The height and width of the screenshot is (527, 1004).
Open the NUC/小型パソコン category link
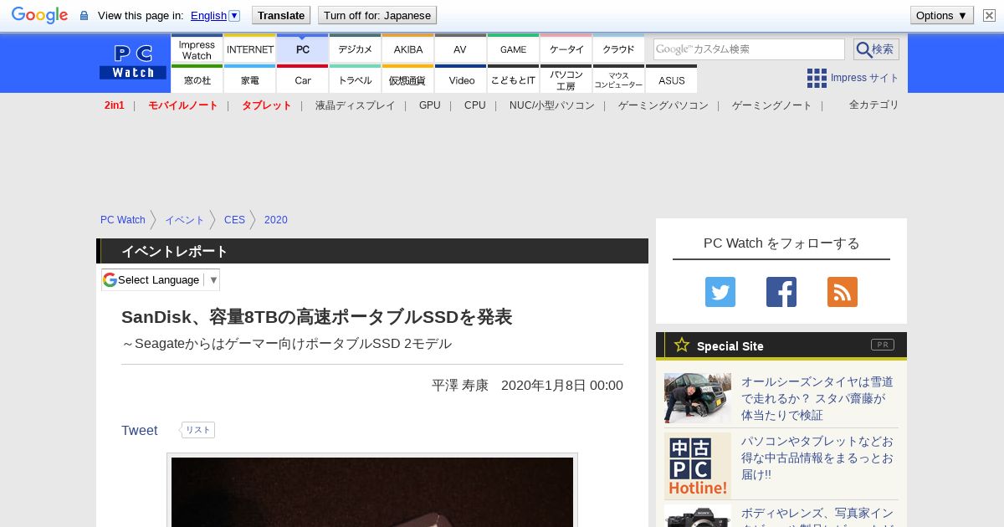(551, 105)
